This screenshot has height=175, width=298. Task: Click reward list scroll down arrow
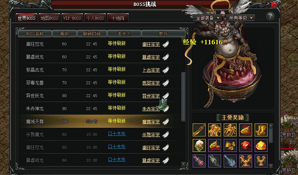tap(271, 166)
